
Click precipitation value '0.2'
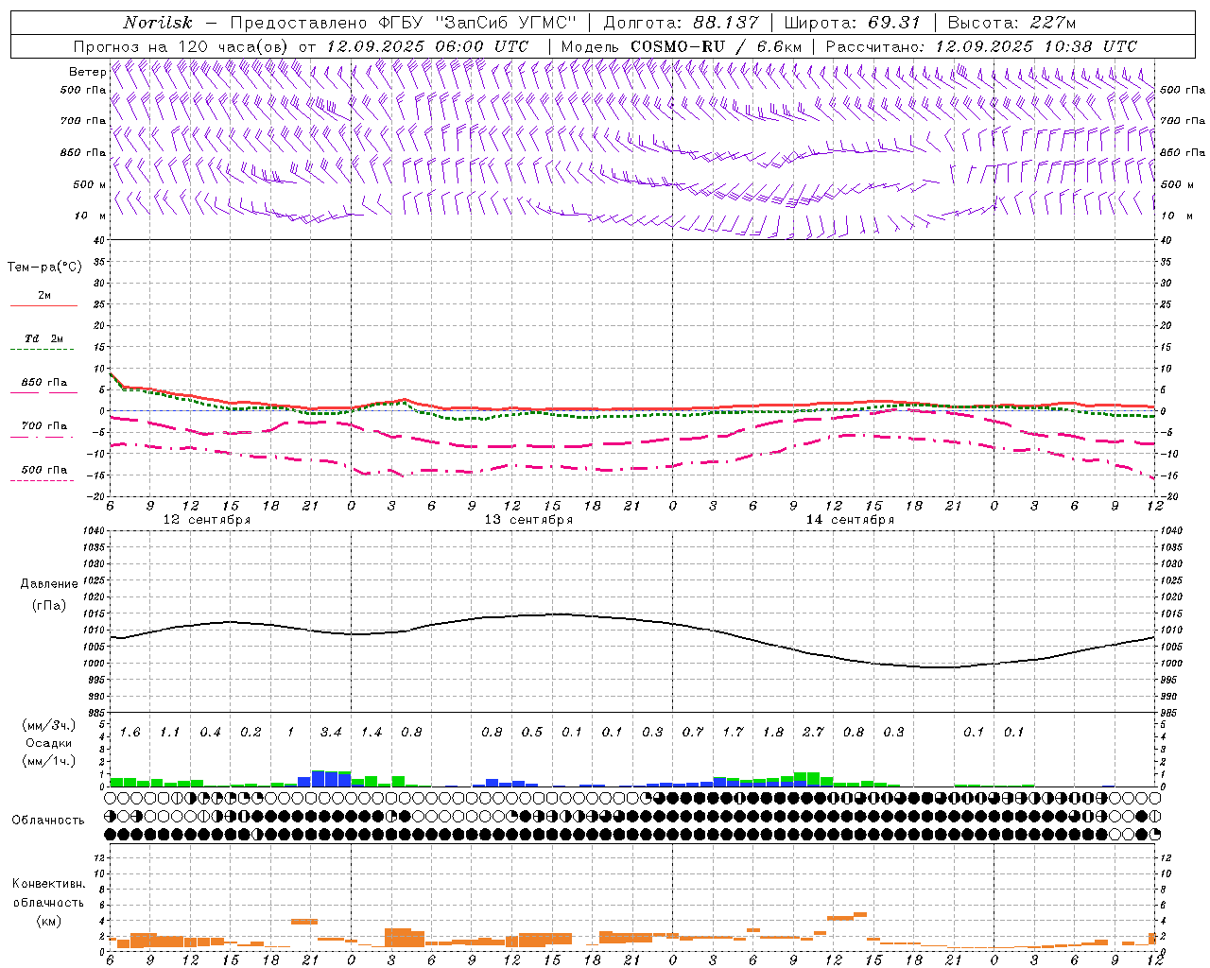(251, 733)
